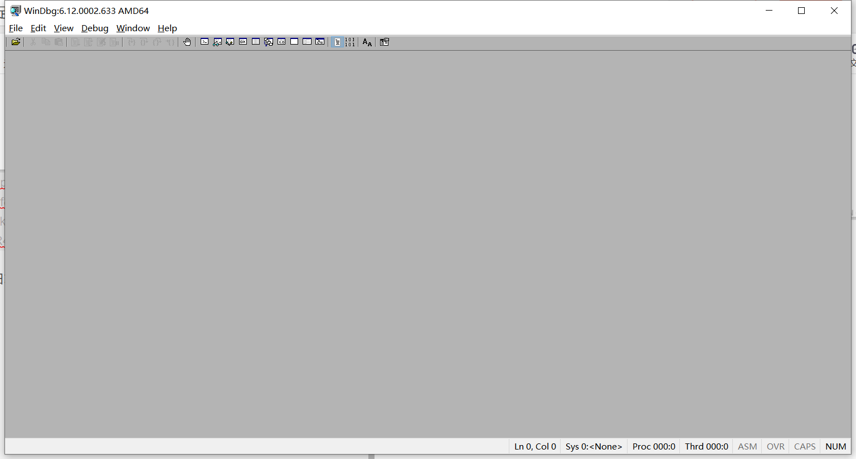Open the Window menu

pyautogui.click(x=133, y=28)
